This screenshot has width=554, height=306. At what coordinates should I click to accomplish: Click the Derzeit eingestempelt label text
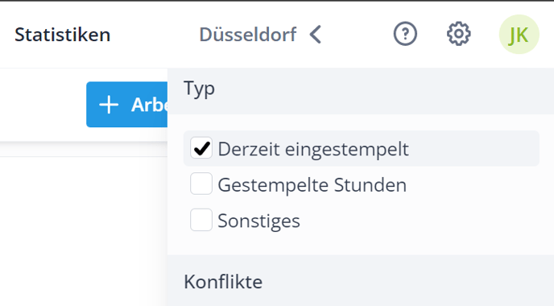click(x=313, y=149)
